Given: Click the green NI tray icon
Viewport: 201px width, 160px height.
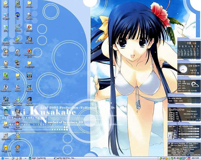Looking at the screenshot, I should point(180,158).
